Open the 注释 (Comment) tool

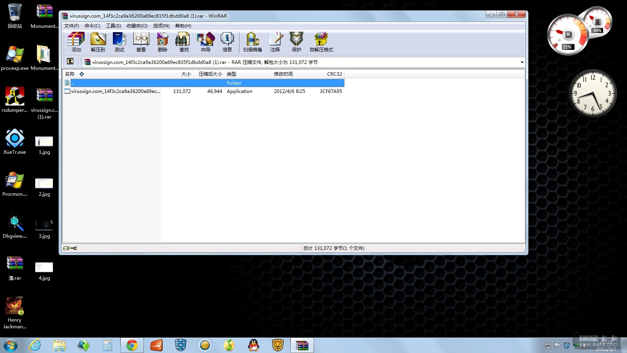(x=275, y=42)
